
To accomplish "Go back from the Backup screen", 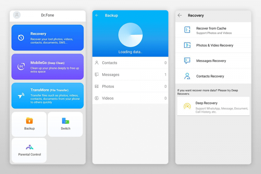I will coord(97,15).
